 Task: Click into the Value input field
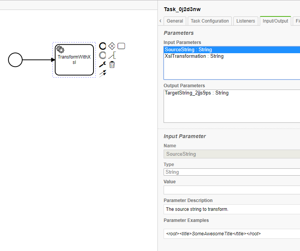click(x=231, y=190)
